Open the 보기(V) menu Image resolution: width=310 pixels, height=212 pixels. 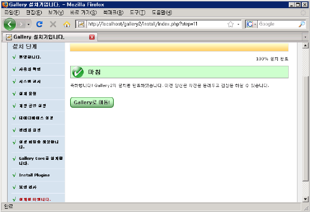click(56, 13)
